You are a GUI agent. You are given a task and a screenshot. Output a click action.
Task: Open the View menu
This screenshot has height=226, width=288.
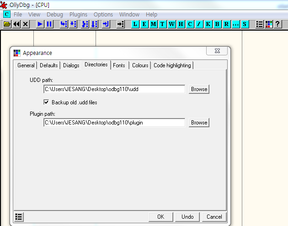tap(34, 15)
